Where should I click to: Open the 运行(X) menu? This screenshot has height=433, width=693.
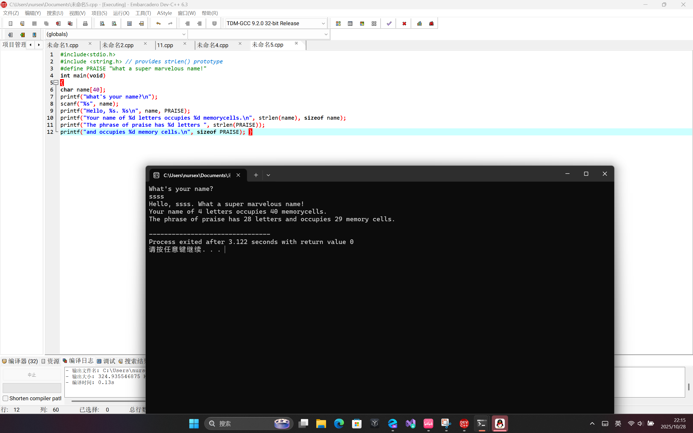click(121, 13)
